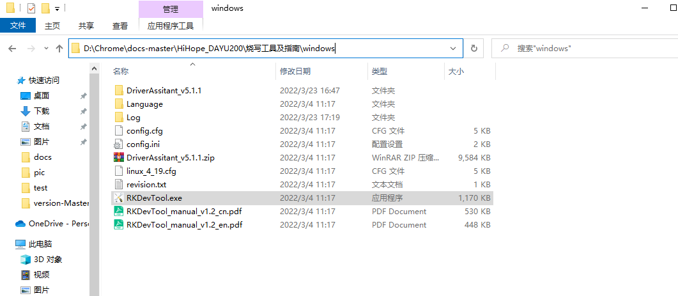
Task: Click the RKDevTool_manual_v1.2_cn.pdf PDF icon
Action: click(x=119, y=211)
